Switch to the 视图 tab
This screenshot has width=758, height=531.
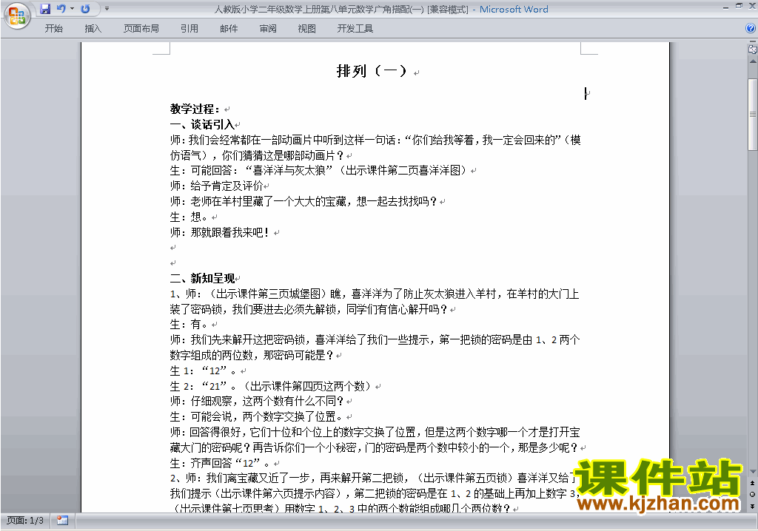pos(307,29)
